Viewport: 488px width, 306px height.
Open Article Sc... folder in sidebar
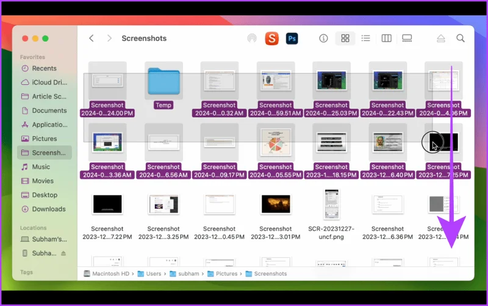click(45, 97)
